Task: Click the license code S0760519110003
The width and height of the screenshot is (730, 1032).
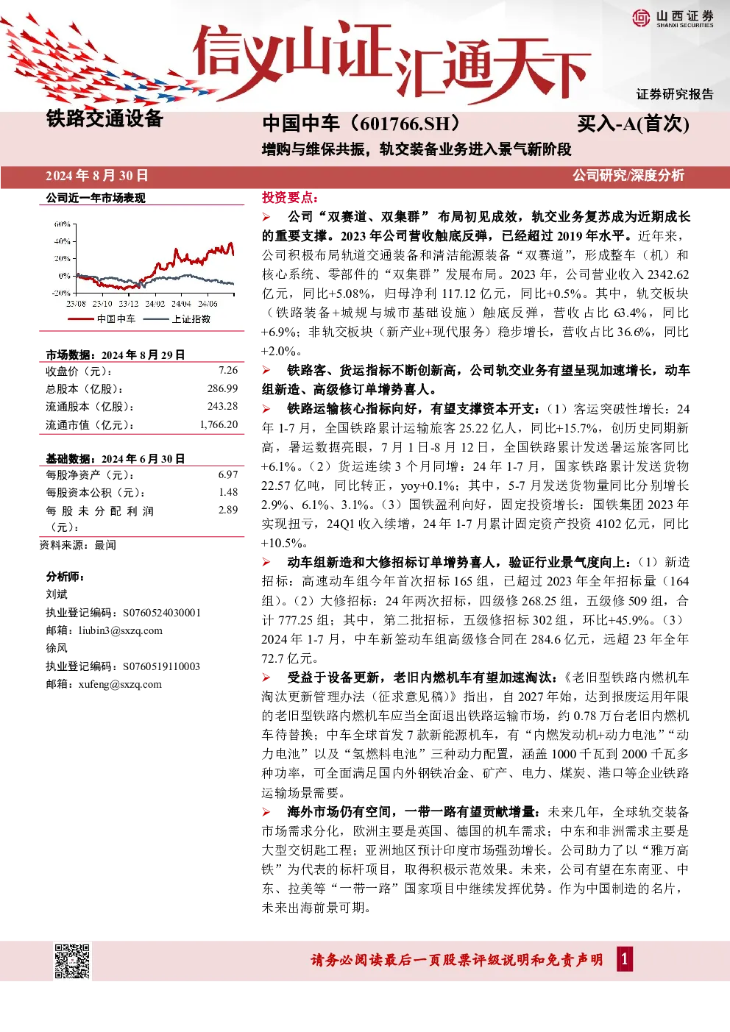Action: coord(161,666)
